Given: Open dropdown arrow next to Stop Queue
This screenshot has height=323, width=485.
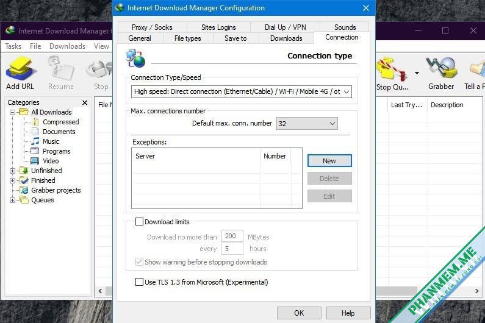Looking at the screenshot, I should tap(417, 73).
